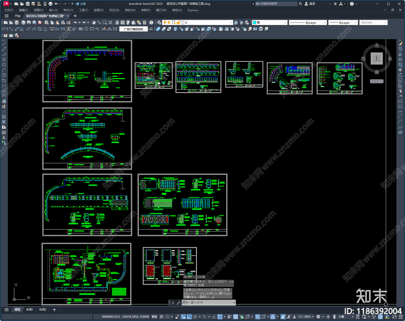This screenshot has width=405, height=321.
Task: Toggle Ortho mode in status bar
Action: 189,317
